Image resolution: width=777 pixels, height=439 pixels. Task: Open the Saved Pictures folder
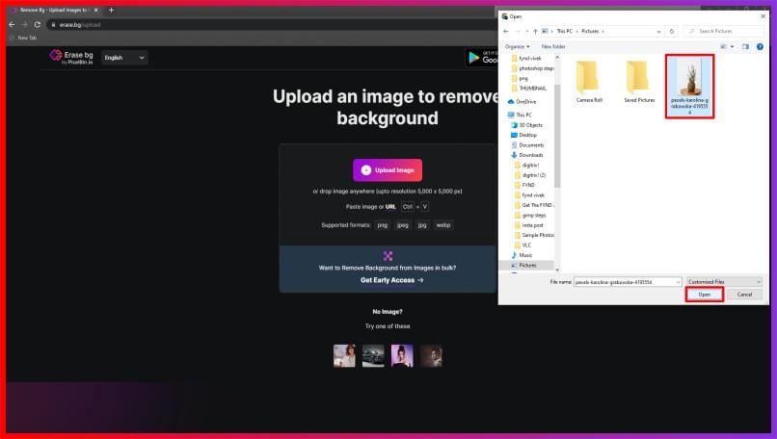[639, 82]
